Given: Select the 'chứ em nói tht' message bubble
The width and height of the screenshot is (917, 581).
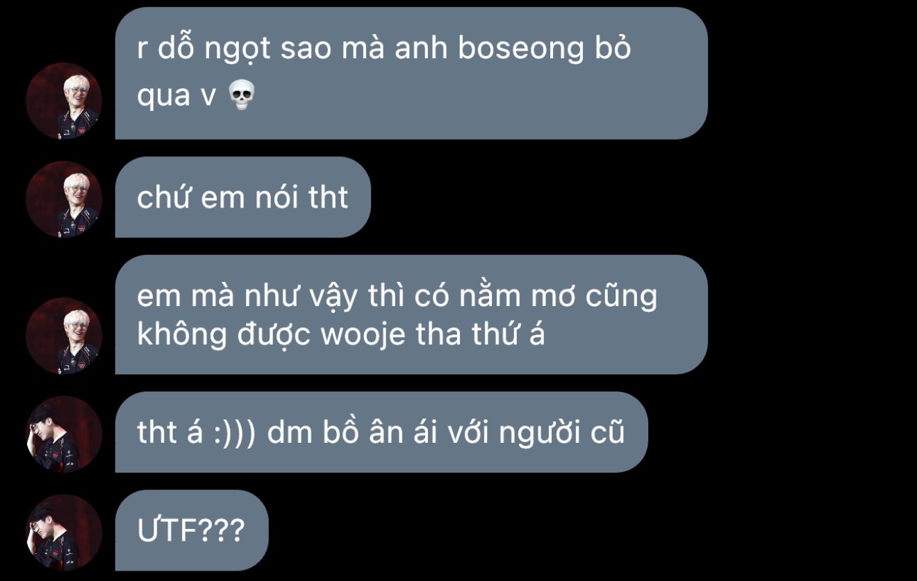Looking at the screenshot, I should pos(242,197).
